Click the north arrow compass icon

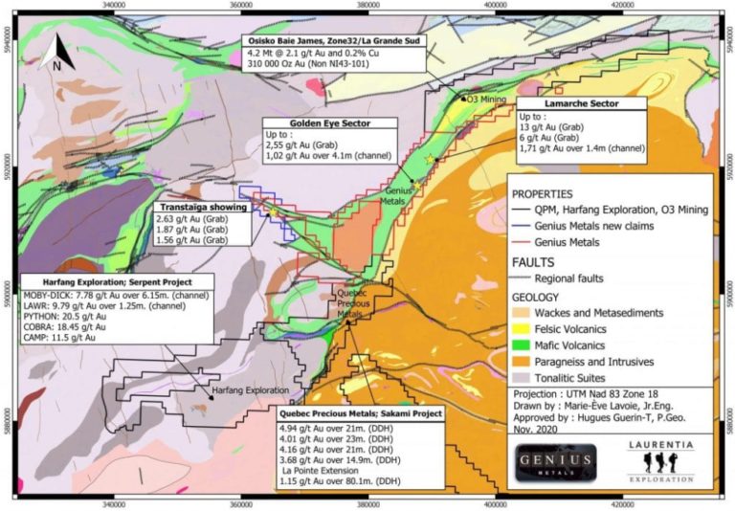(x=56, y=52)
